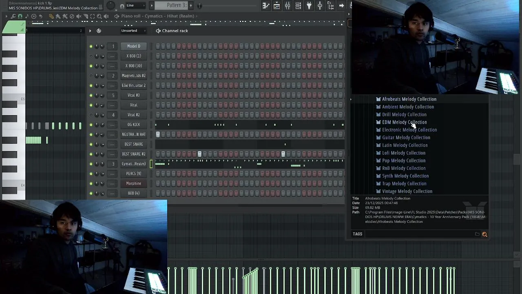Add new pattern with plus button
The height and width of the screenshot is (294, 522).
click(190, 5)
